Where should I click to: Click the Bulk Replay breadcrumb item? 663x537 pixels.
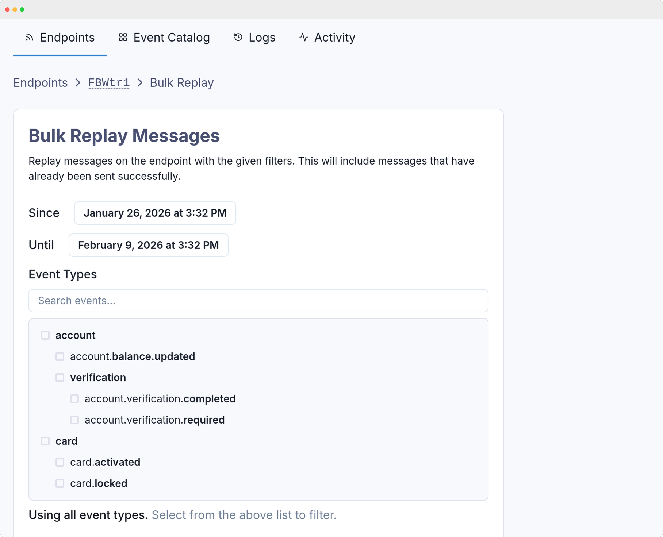[181, 83]
